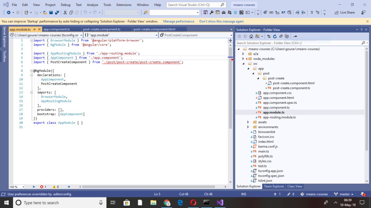
Task: Click Sync with Active Document icon
Action: coord(269,36)
